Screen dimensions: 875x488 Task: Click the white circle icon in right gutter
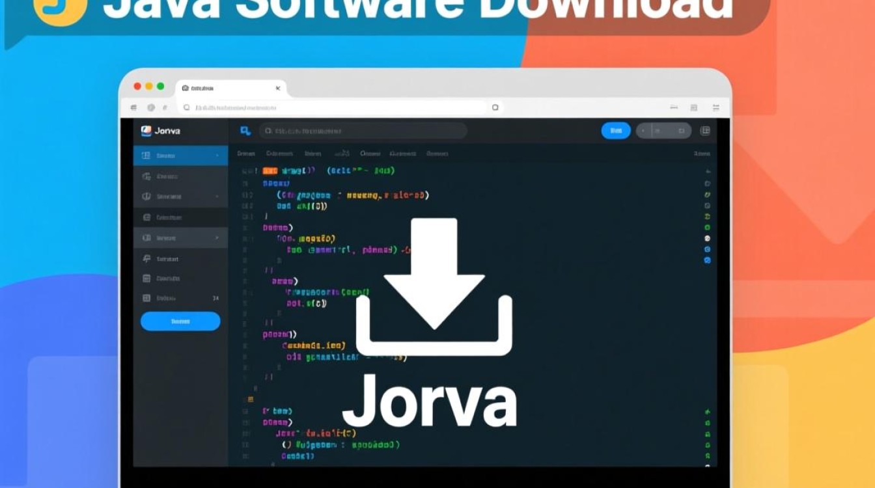coord(707,238)
